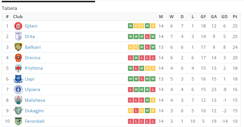Open the Feronikeli team link

pos(35,121)
